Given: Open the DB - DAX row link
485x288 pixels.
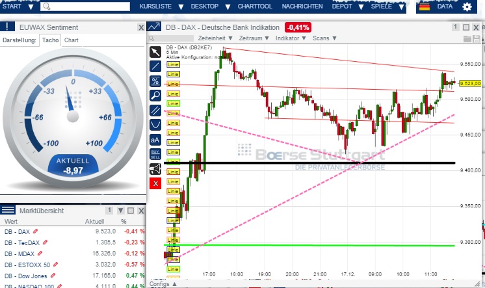Looking at the screenshot, I should [x=17, y=231].
